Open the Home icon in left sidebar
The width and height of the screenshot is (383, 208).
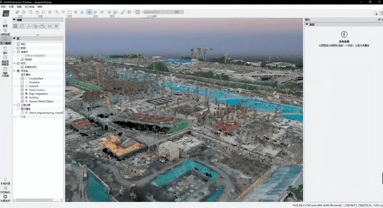point(5,22)
